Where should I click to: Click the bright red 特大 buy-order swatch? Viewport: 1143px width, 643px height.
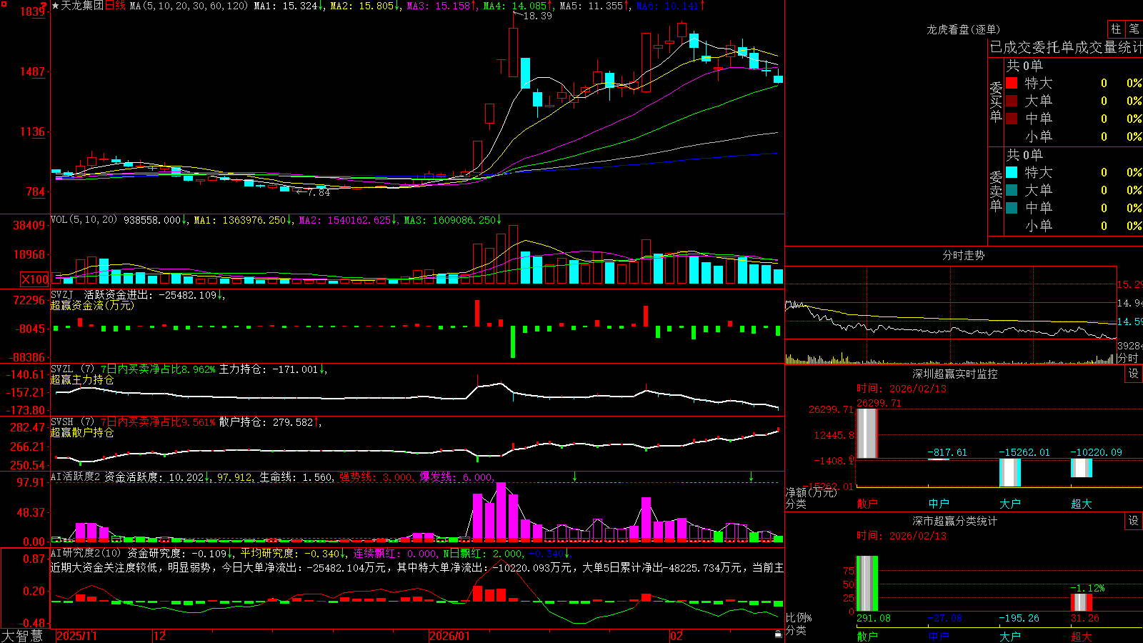point(1012,83)
